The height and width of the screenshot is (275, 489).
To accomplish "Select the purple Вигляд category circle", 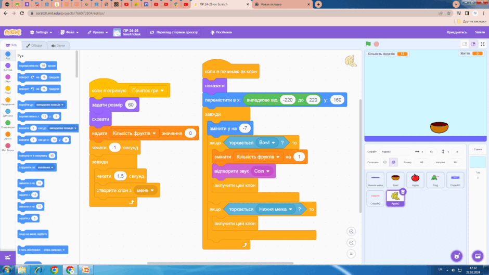I will (8, 67).
